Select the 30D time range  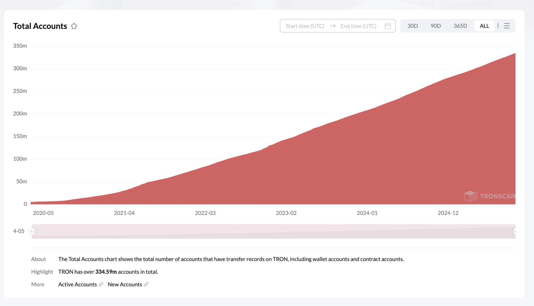point(412,26)
